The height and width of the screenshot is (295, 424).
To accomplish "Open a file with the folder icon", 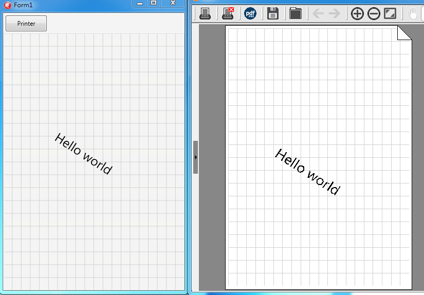I will point(296,13).
